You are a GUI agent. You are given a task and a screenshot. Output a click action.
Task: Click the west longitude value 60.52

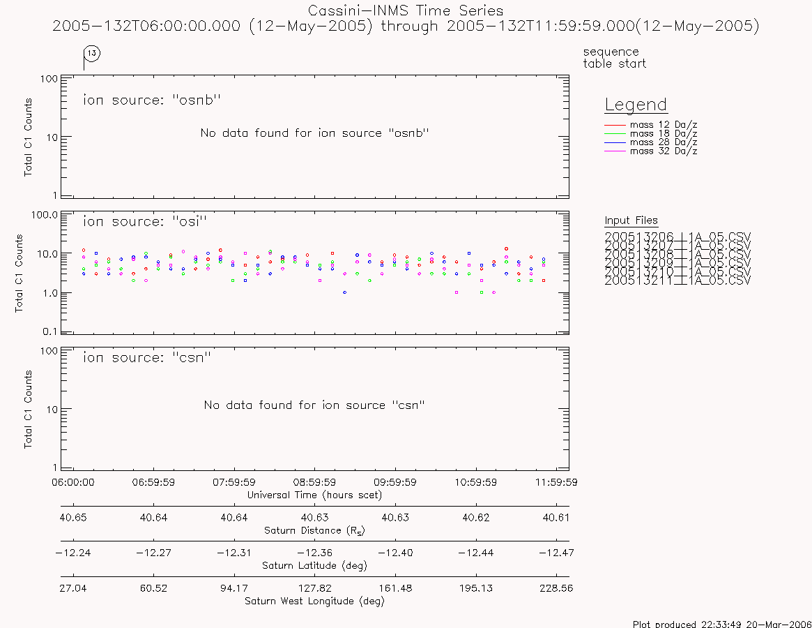(x=154, y=589)
